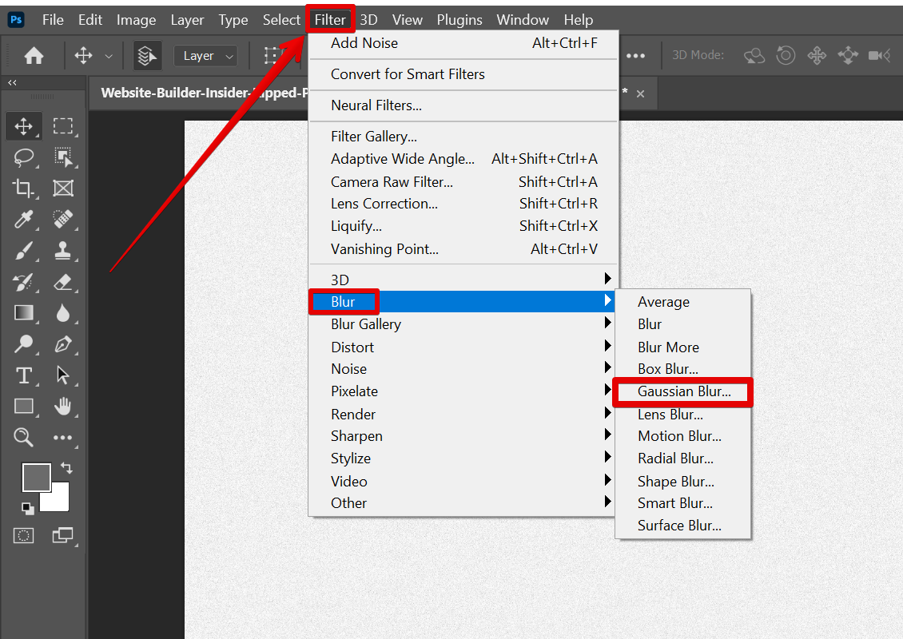This screenshot has width=903, height=639.
Task: Select the Crop tool
Action: pos(24,189)
